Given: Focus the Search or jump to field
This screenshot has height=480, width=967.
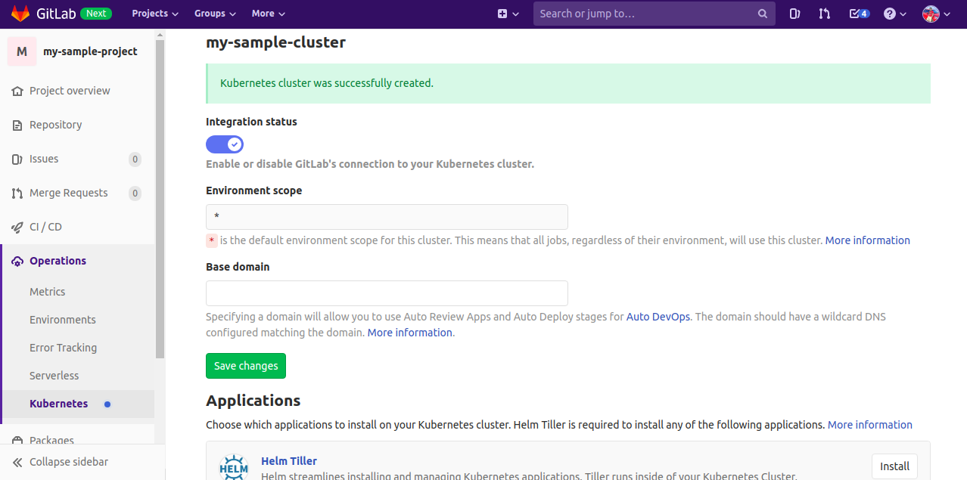Looking at the screenshot, I should (655, 14).
